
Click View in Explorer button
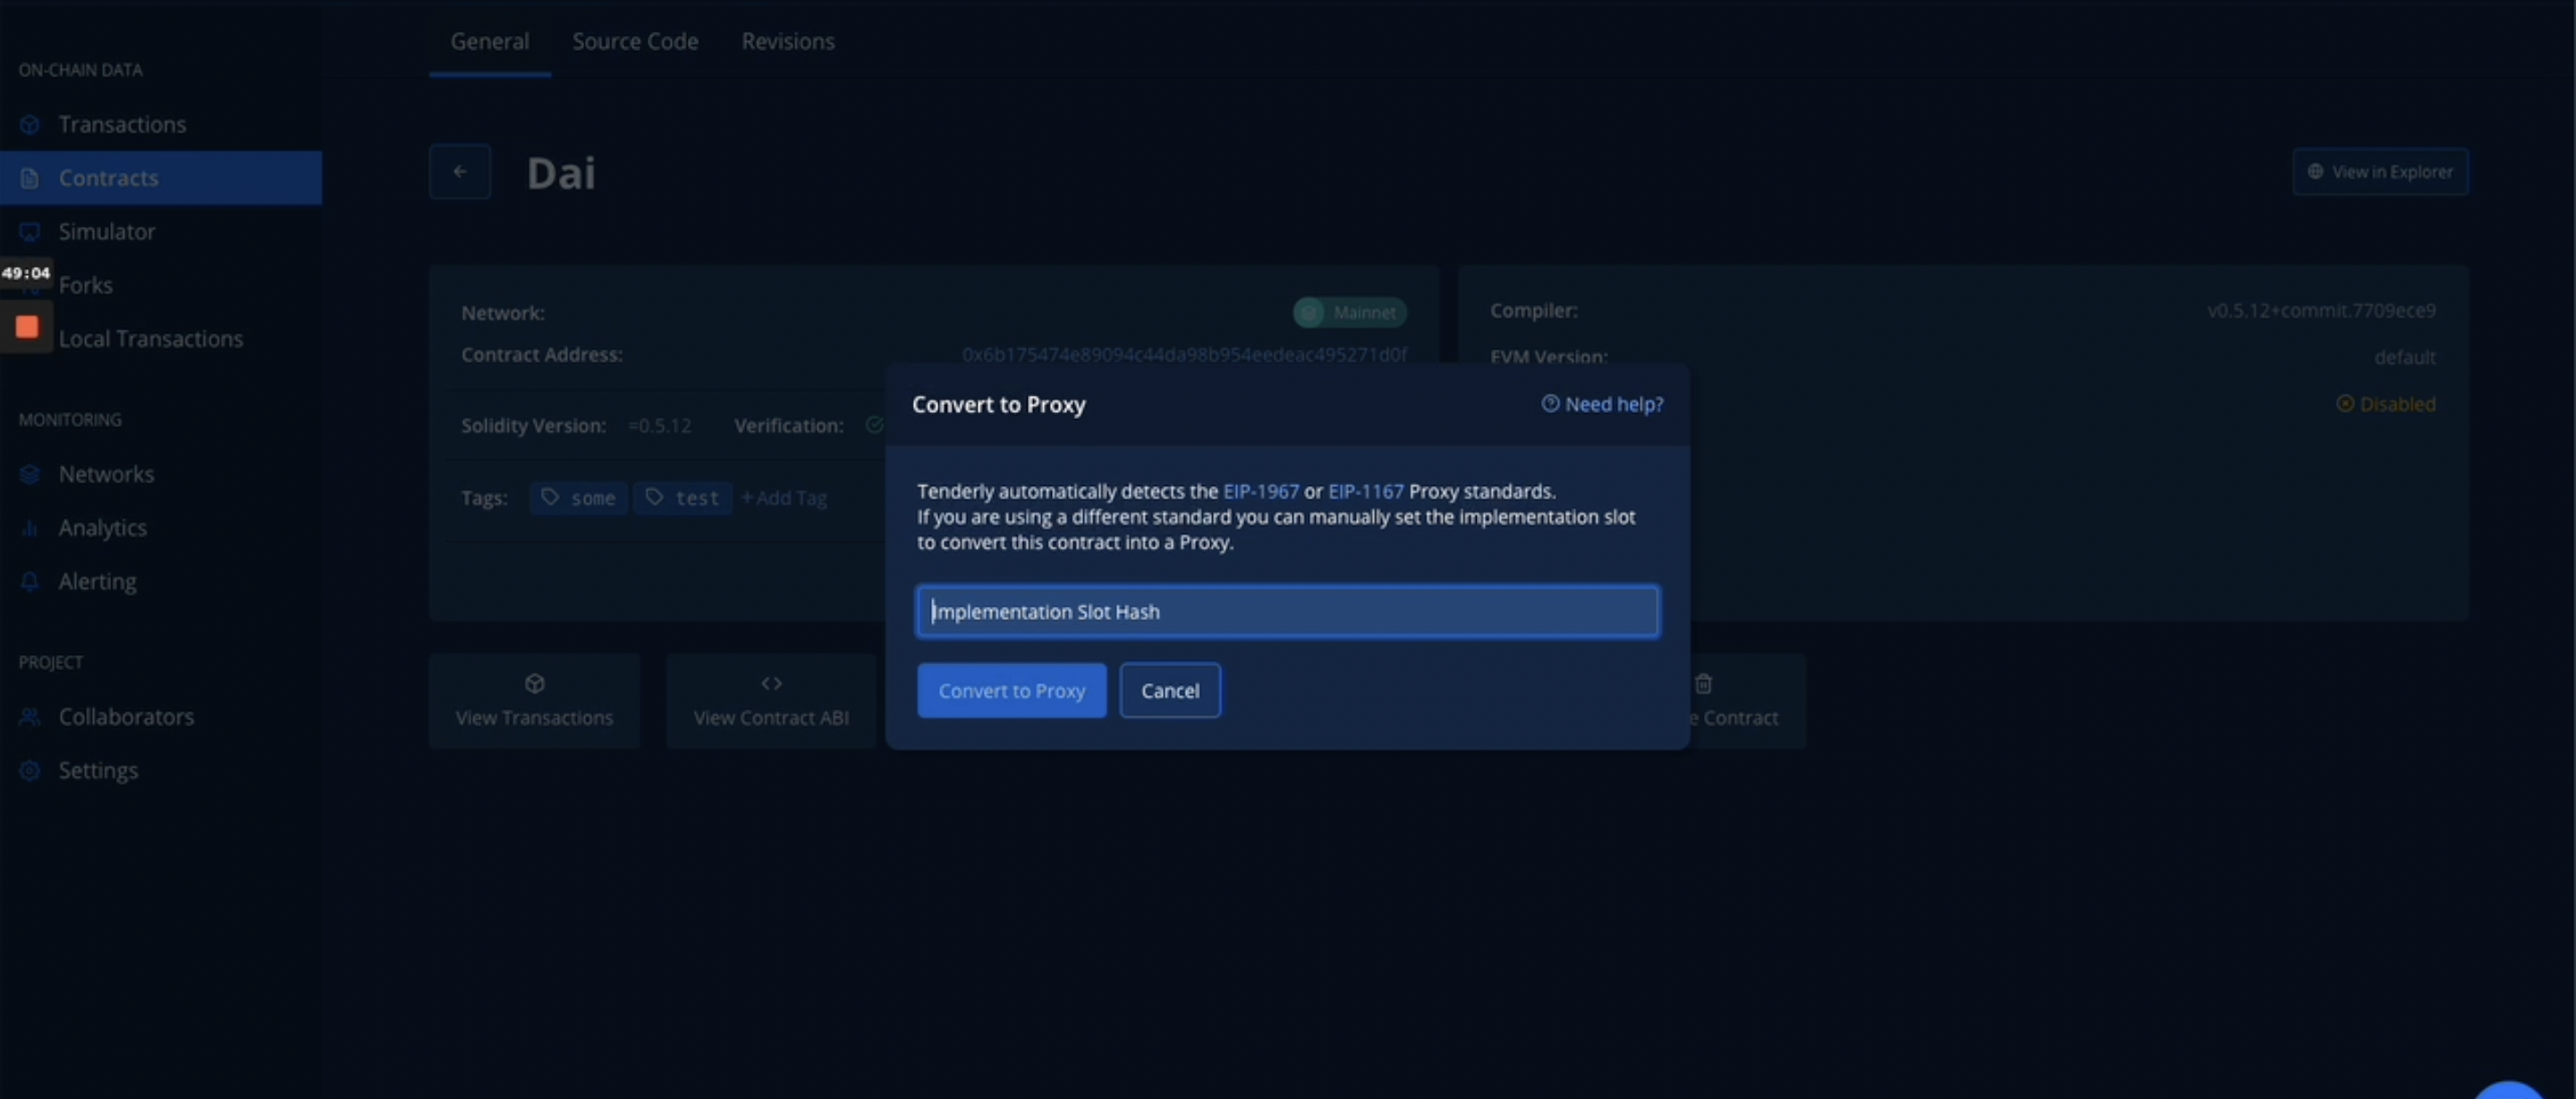pyautogui.click(x=2380, y=172)
